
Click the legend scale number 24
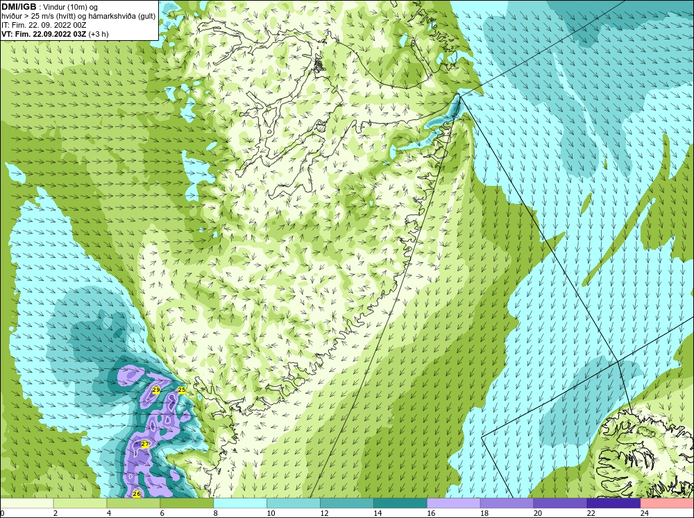click(x=645, y=513)
